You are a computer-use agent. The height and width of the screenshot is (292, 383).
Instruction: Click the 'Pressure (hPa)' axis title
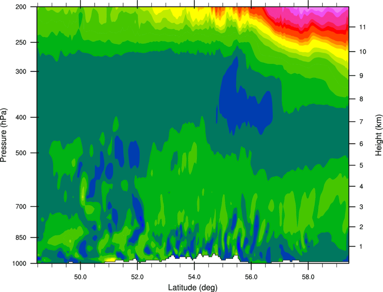4,135
